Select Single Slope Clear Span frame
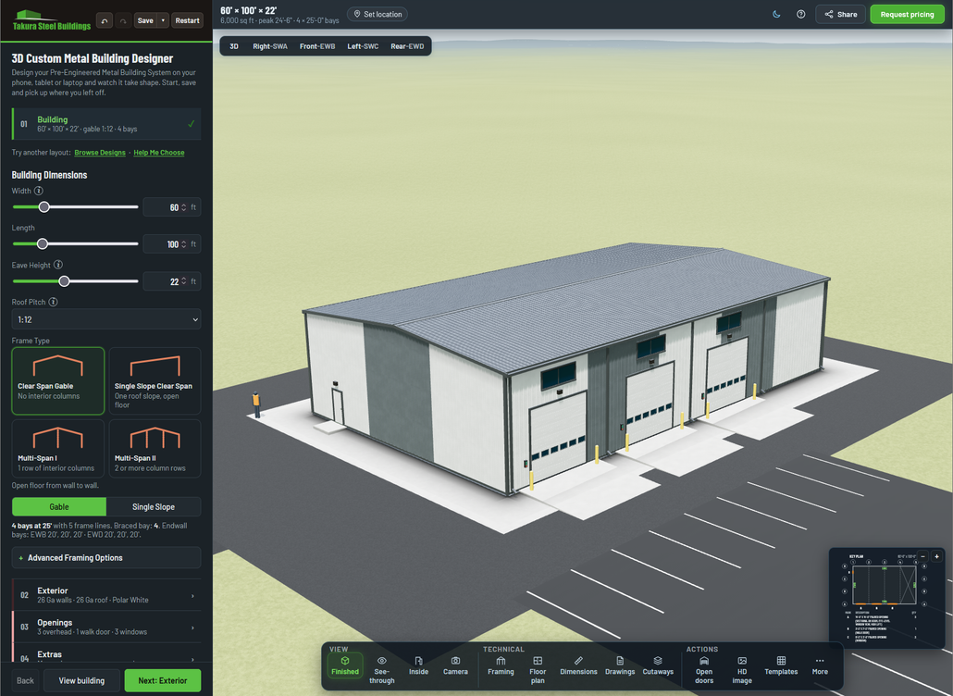This screenshot has height=696, width=953. [x=155, y=381]
